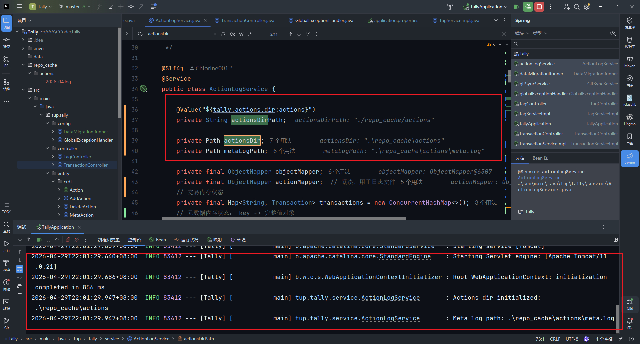The image size is (640, 344).
Task: Open the Commit tool window
Action: (6, 42)
